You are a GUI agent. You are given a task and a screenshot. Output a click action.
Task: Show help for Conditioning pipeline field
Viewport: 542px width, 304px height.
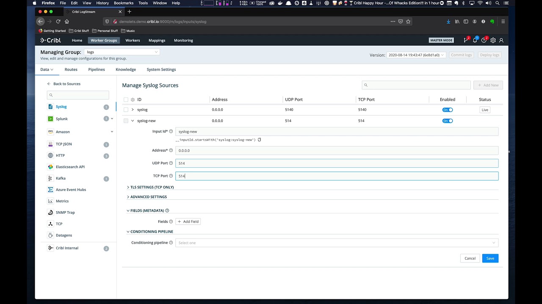pyautogui.click(x=171, y=243)
